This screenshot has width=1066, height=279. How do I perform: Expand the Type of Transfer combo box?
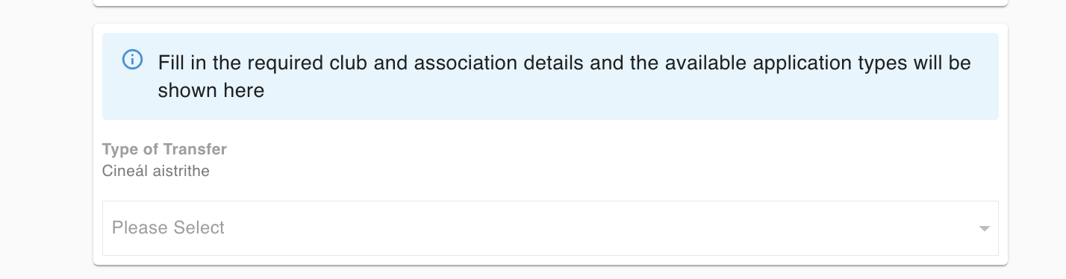(x=550, y=228)
